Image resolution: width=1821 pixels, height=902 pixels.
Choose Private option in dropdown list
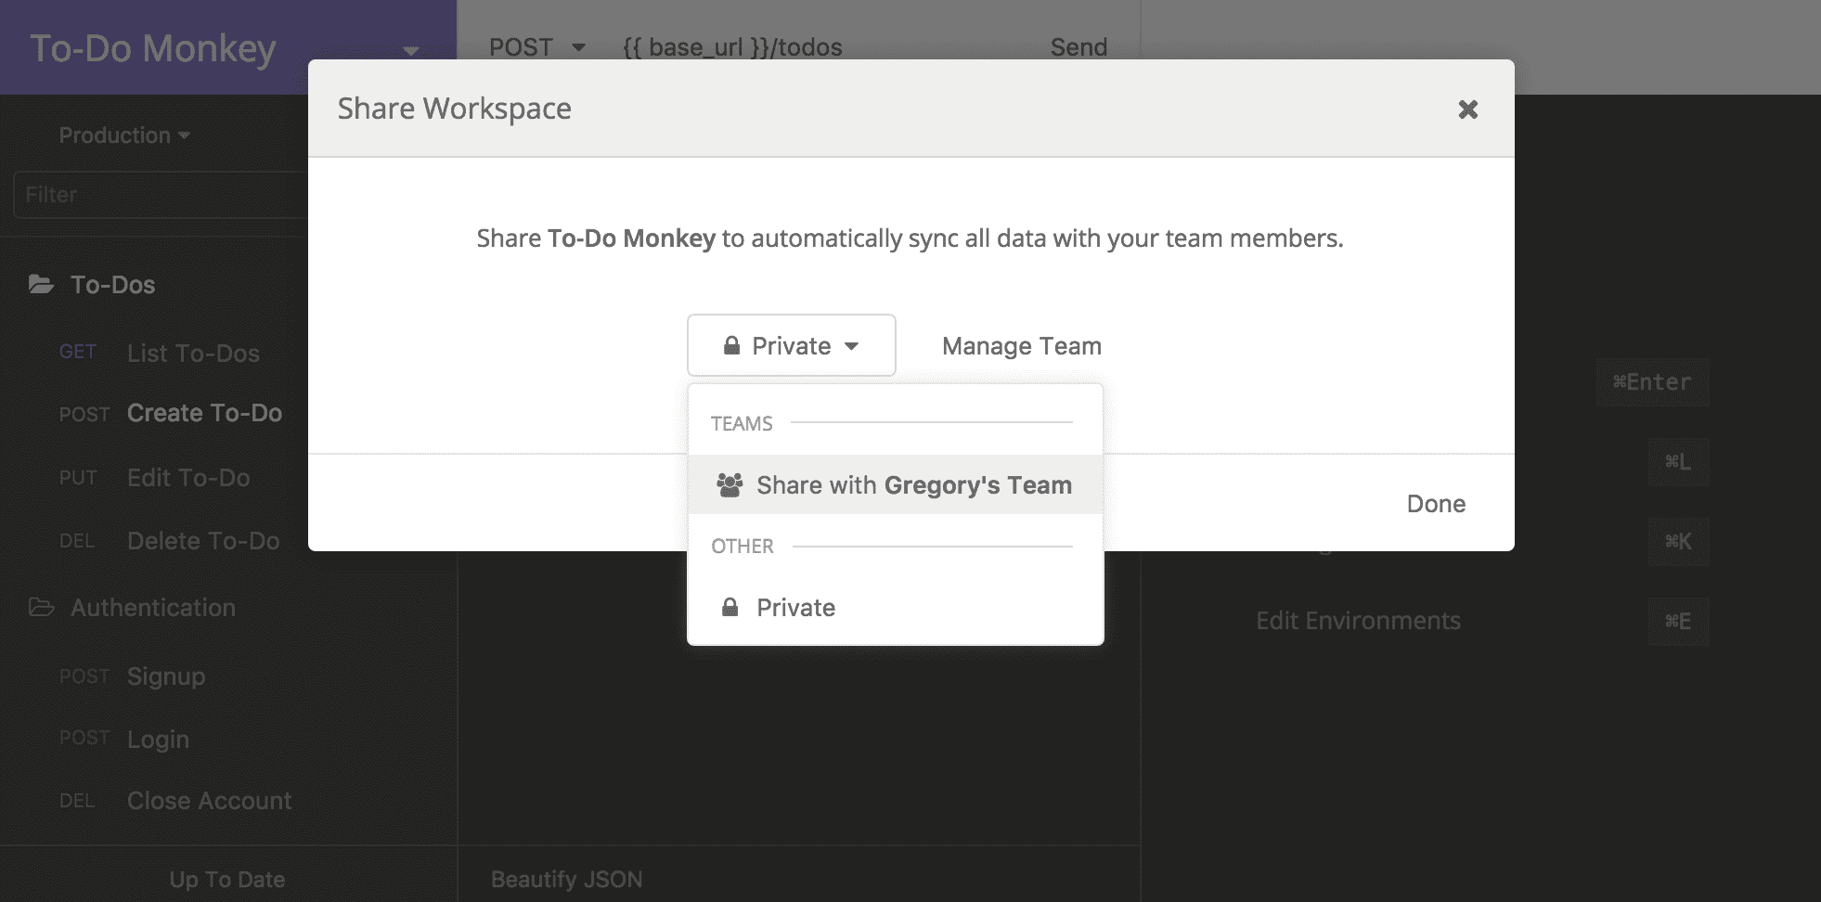pos(795,608)
